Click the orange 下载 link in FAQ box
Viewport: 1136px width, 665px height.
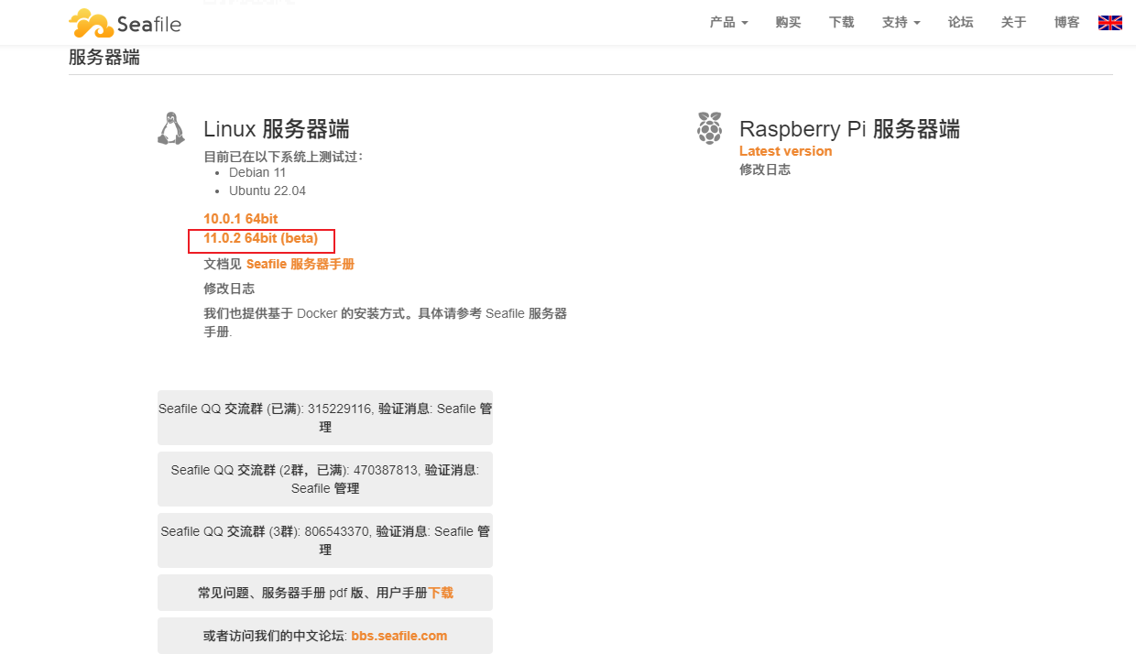[x=441, y=593]
